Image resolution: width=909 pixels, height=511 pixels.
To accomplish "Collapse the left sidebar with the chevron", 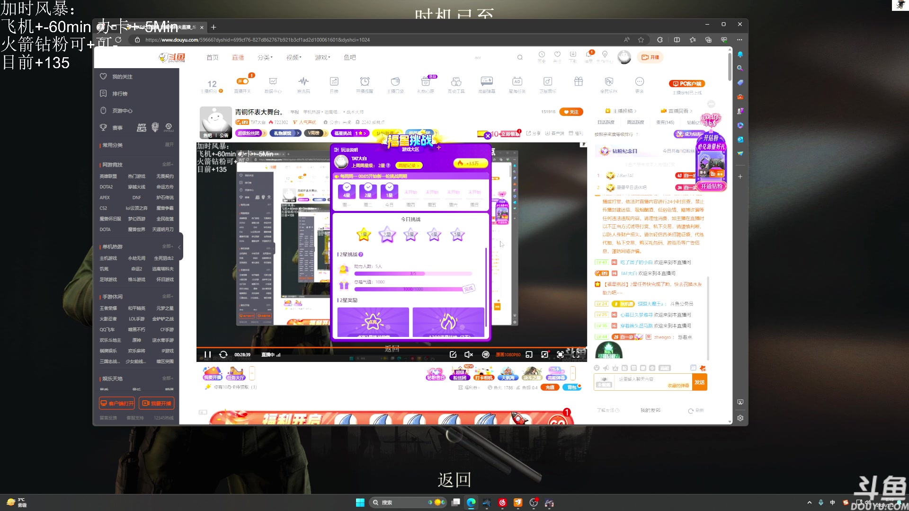I will click(179, 247).
